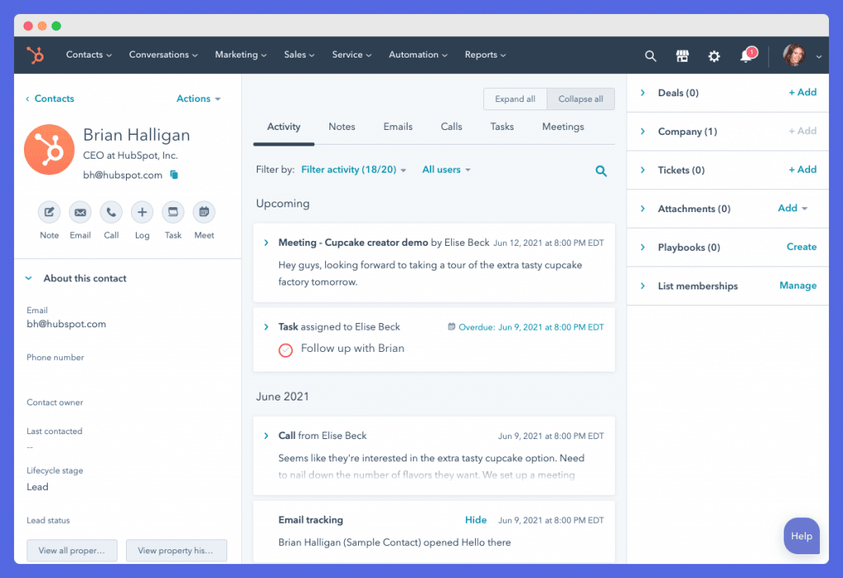Open the Attachments Add dropdown
This screenshot has height=578, width=843.
793,208
